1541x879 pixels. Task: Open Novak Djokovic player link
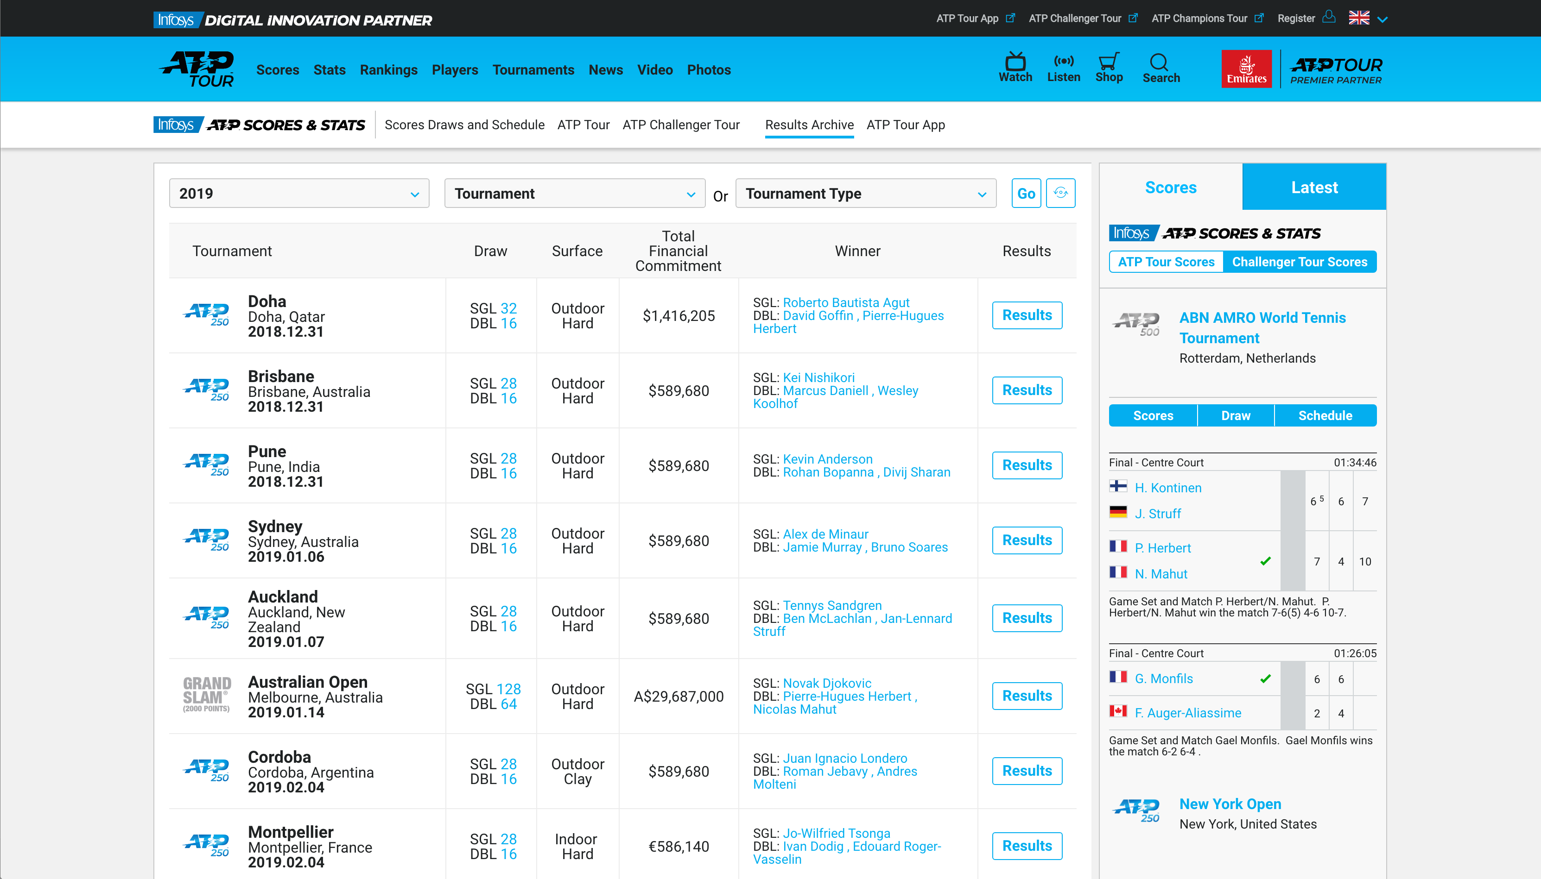coord(827,683)
